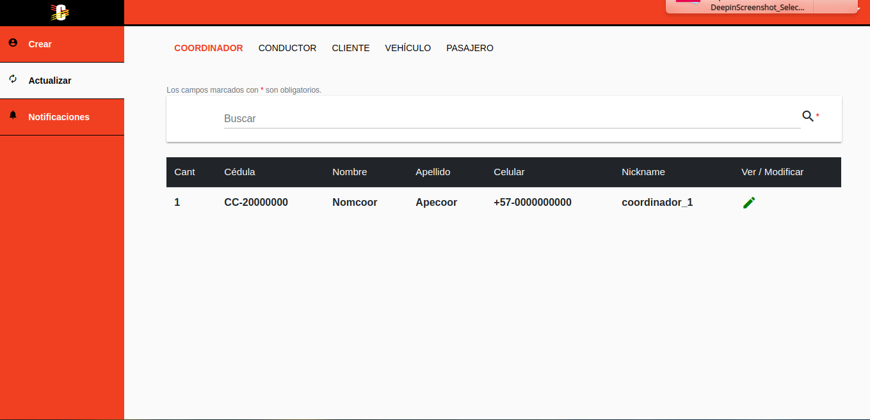Click the Nickname column header
The height and width of the screenshot is (420, 870).
pos(643,172)
